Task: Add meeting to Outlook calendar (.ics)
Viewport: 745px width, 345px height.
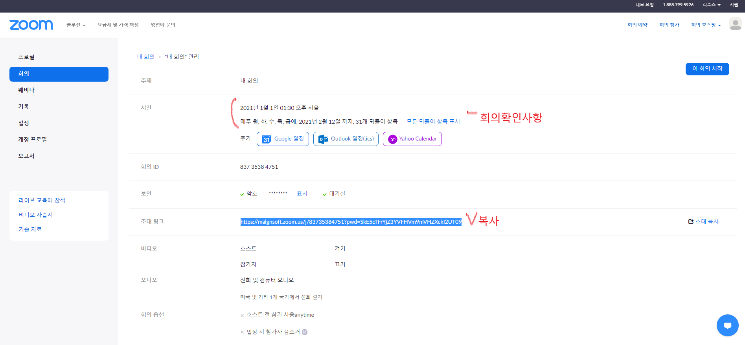Action: coord(346,139)
